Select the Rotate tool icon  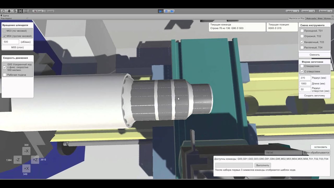coord(15,11)
